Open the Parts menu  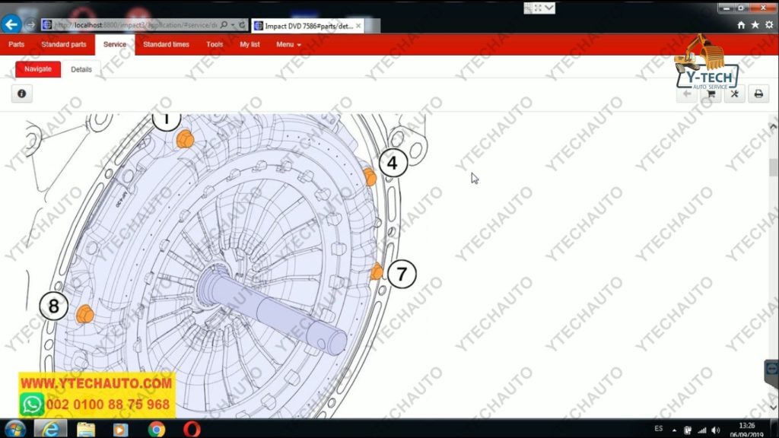click(x=17, y=44)
